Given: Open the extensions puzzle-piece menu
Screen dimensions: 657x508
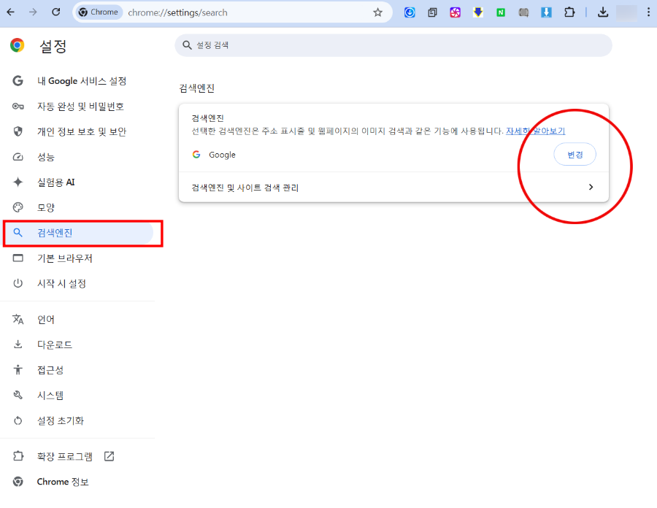Looking at the screenshot, I should (x=569, y=12).
